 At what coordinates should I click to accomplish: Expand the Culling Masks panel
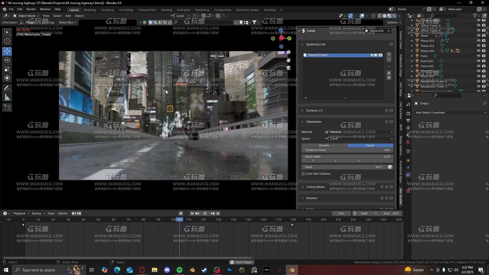(x=315, y=187)
